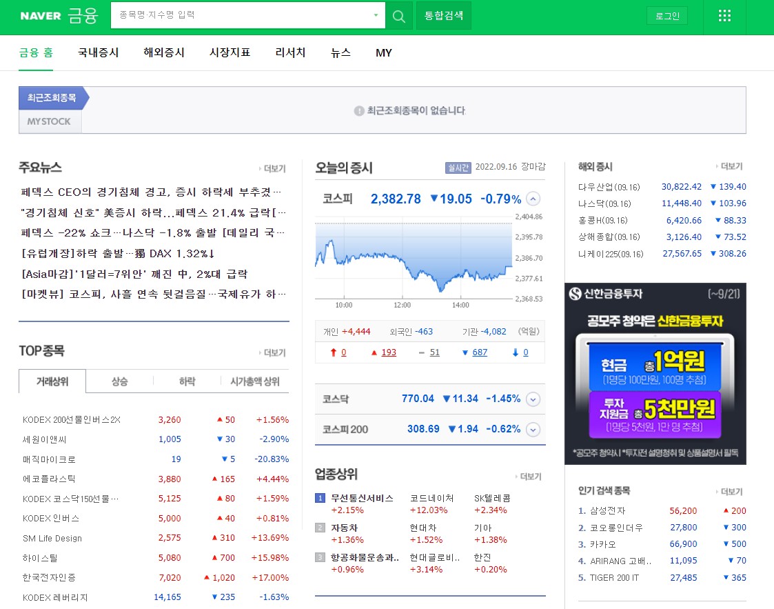The width and height of the screenshot is (774, 609).
Task: Click unchanged stocks count 51
Action: point(434,352)
